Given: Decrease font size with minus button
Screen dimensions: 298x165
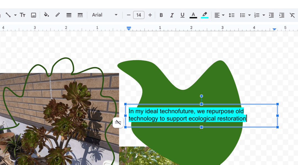Looking at the screenshot, I should click(128, 15).
